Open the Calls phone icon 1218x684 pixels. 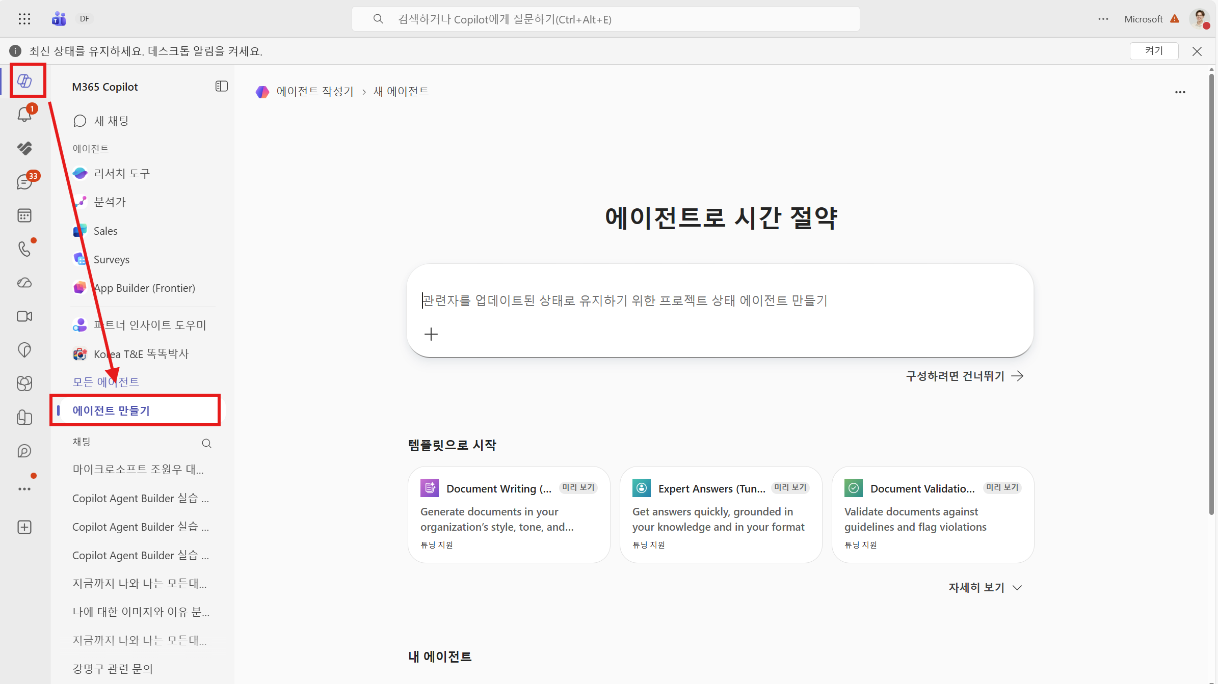(x=24, y=249)
